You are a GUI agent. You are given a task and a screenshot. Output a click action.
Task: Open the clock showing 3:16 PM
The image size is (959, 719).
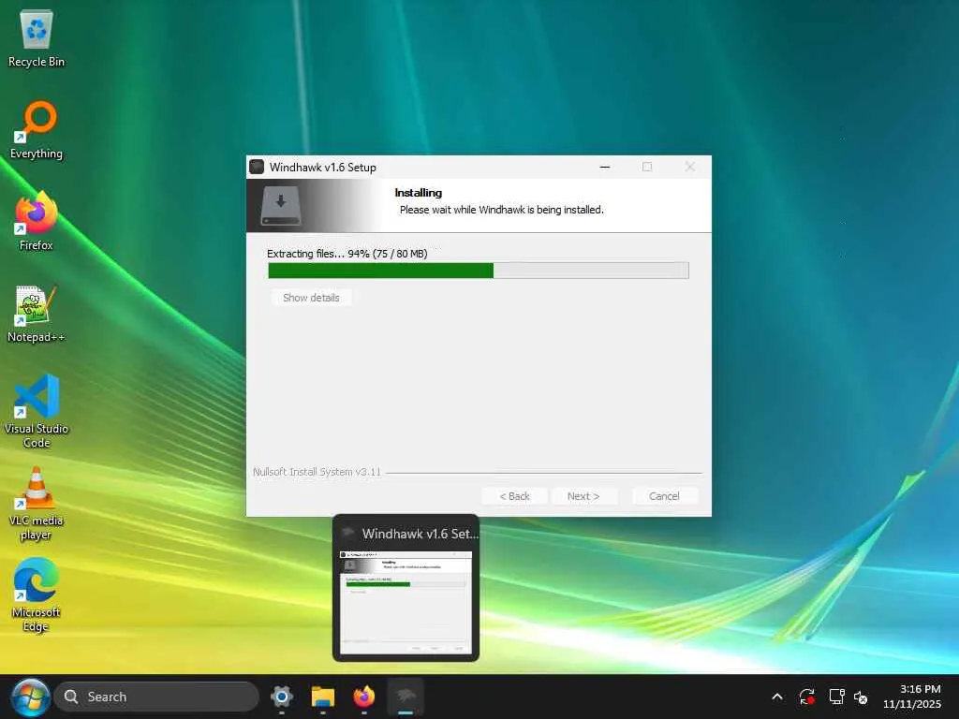click(912, 697)
